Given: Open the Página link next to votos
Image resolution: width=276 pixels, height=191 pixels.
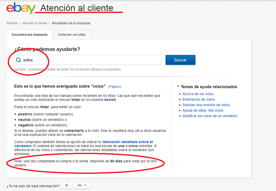Looking at the screenshot, I should point(115,87).
